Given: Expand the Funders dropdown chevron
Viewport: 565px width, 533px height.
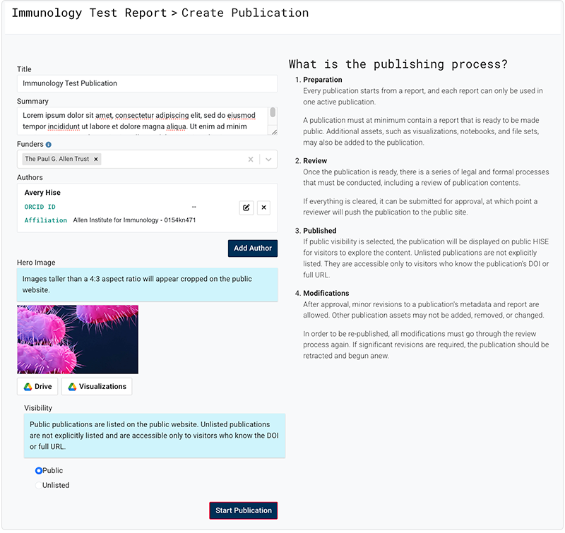Looking at the screenshot, I should (x=268, y=160).
